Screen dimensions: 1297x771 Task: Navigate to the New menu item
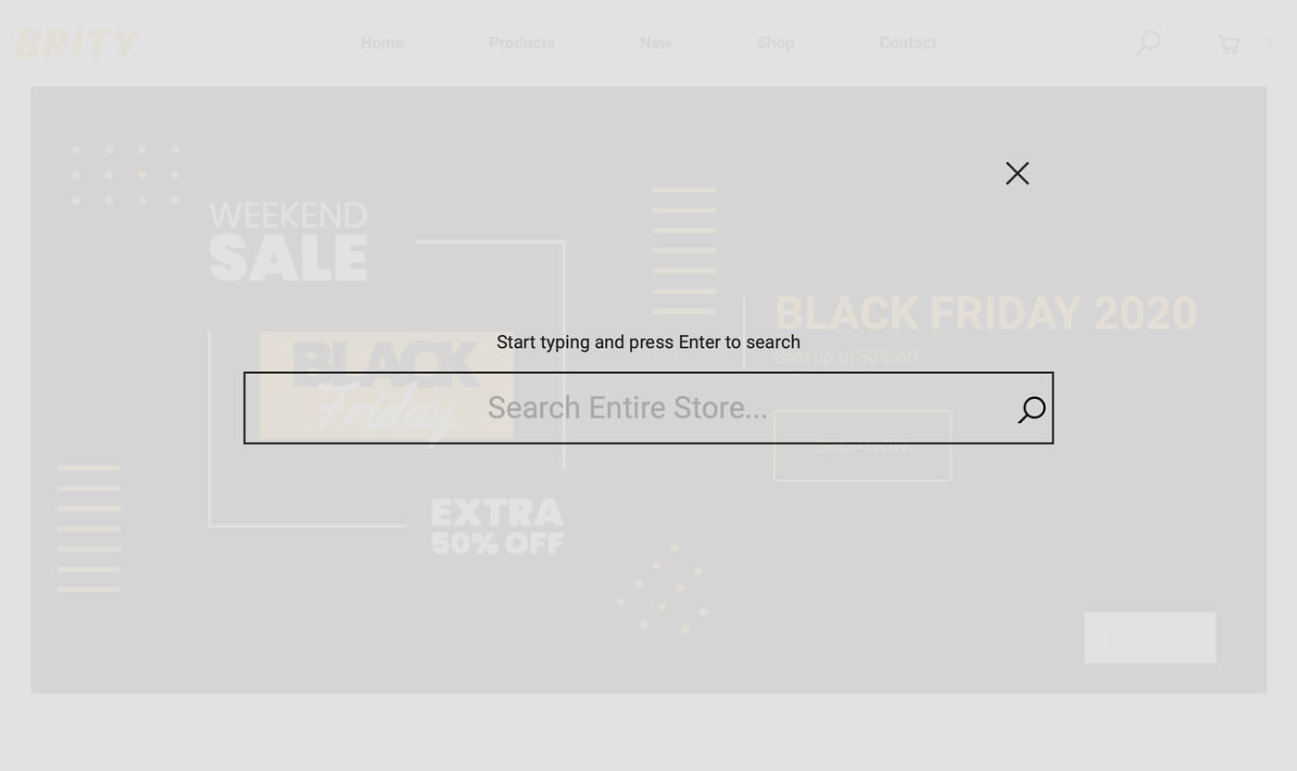pyautogui.click(x=656, y=43)
